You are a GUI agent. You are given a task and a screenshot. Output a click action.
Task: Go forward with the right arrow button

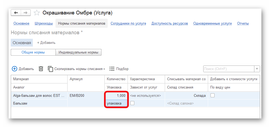coord(26,13)
